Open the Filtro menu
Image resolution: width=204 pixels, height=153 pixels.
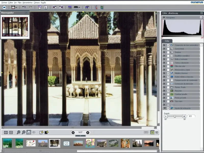[x=20, y=3]
